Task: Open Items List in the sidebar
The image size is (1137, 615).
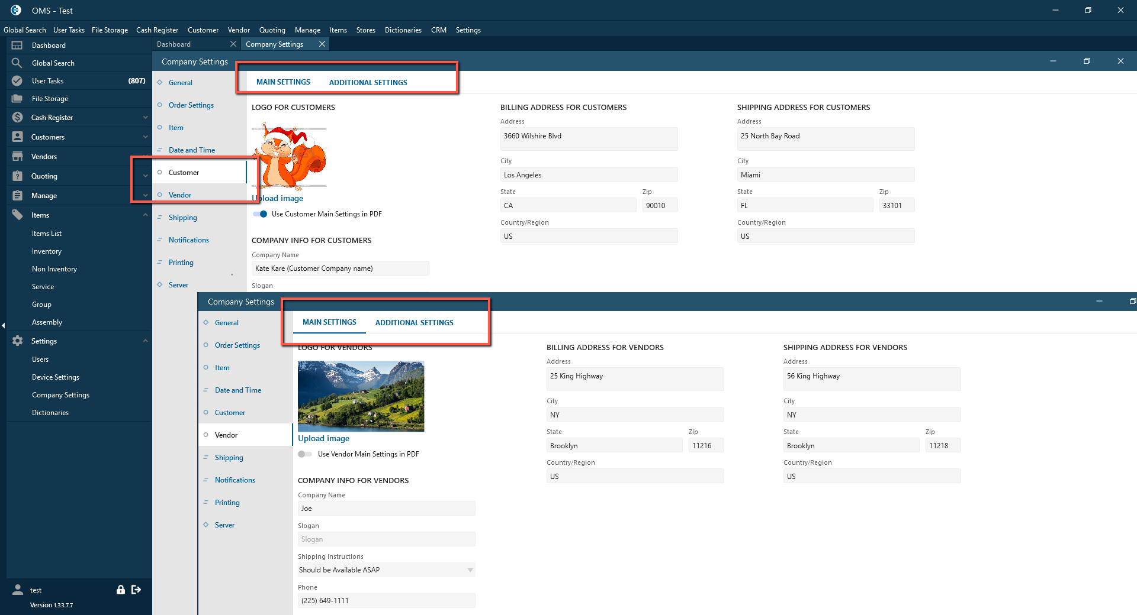Action: click(47, 234)
